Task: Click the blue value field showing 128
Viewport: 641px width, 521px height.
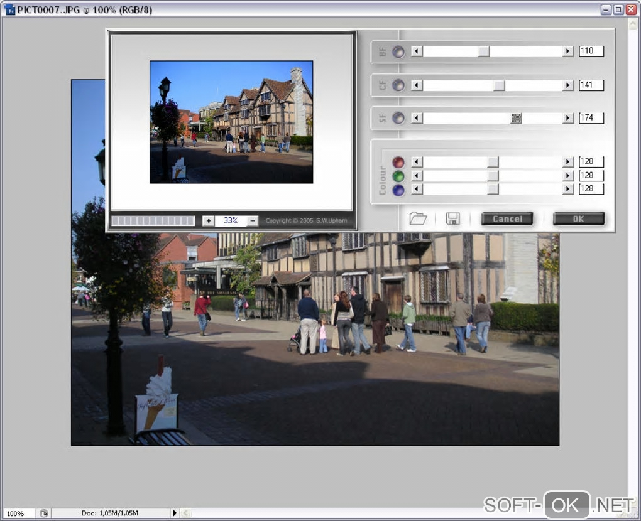Action: (591, 189)
